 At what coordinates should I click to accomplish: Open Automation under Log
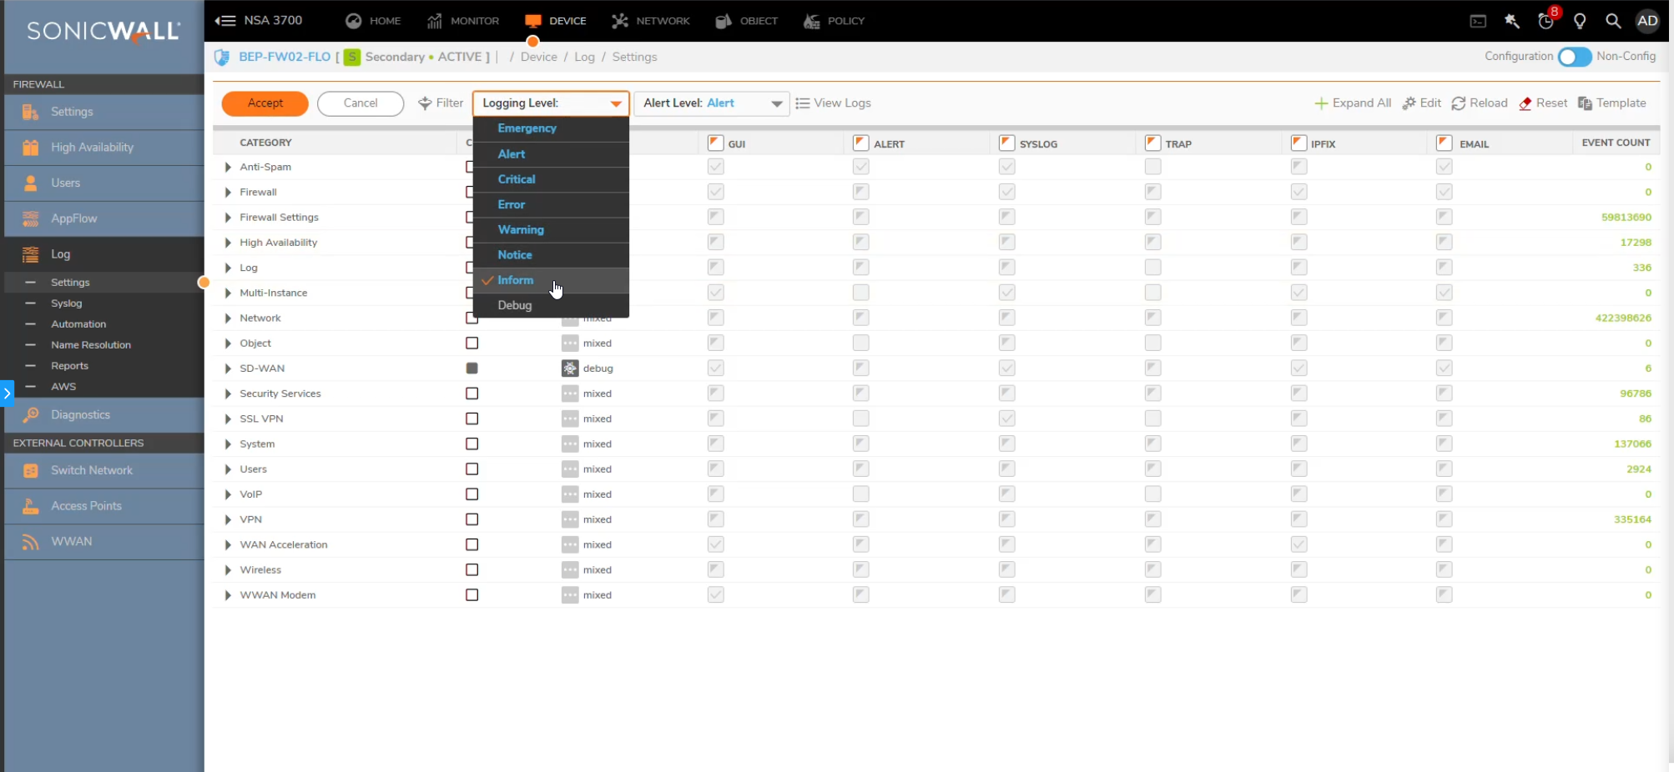click(x=104, y=324)
